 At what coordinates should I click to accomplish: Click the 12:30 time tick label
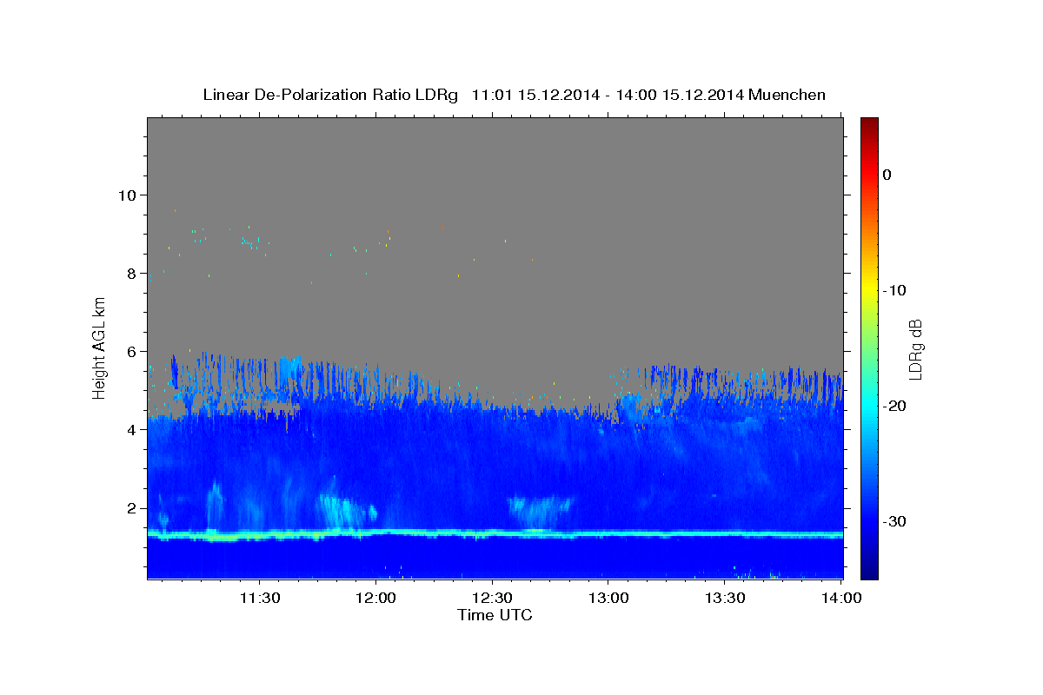point(492,598)
